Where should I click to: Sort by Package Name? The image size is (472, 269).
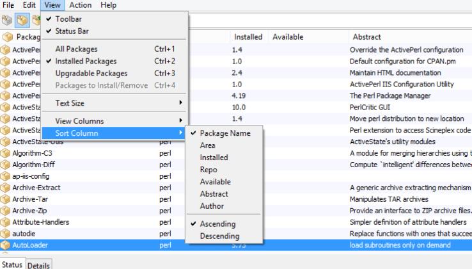tap(224, 133)
